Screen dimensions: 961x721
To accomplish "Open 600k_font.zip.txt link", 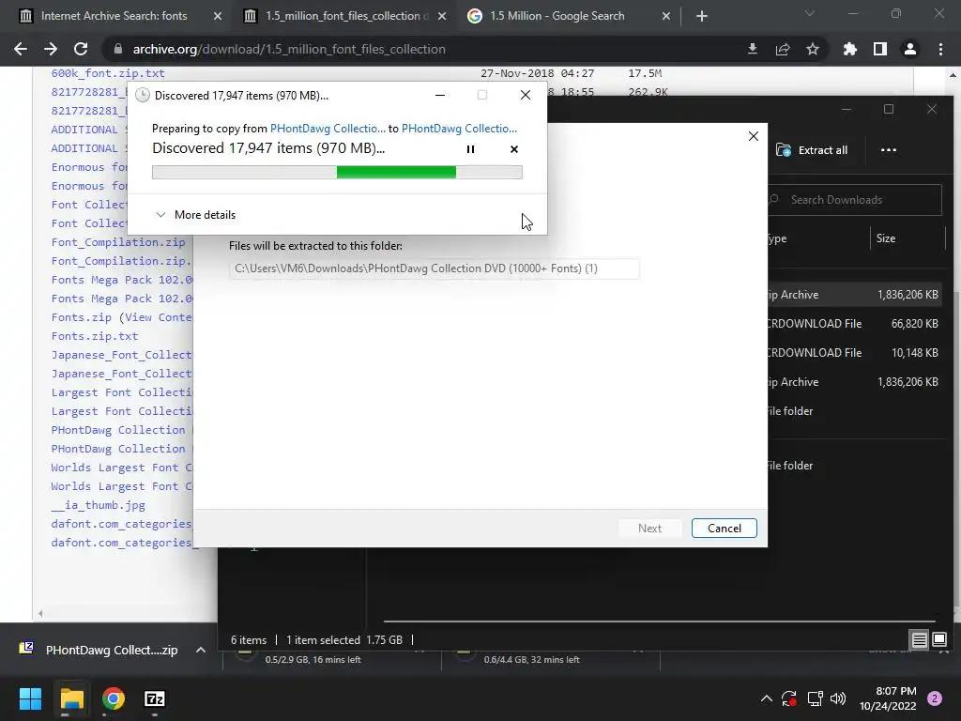I will click(x=108, y=73).
